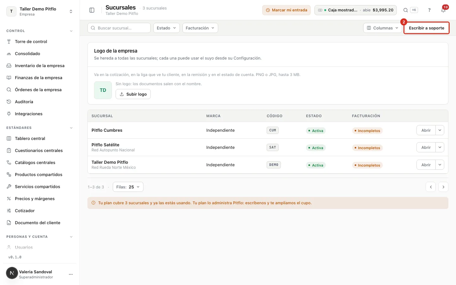The image size is (456, 285).
Task: Click the Escribir a soporte button
Action: point(427,28)
